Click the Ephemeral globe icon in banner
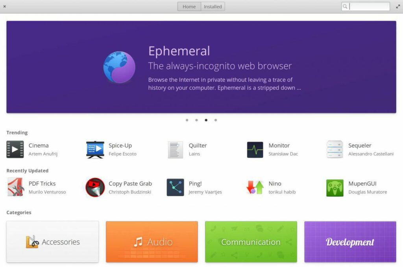This screenshot has width=403, height=267. pyautogui.click(x=119, y=67)
